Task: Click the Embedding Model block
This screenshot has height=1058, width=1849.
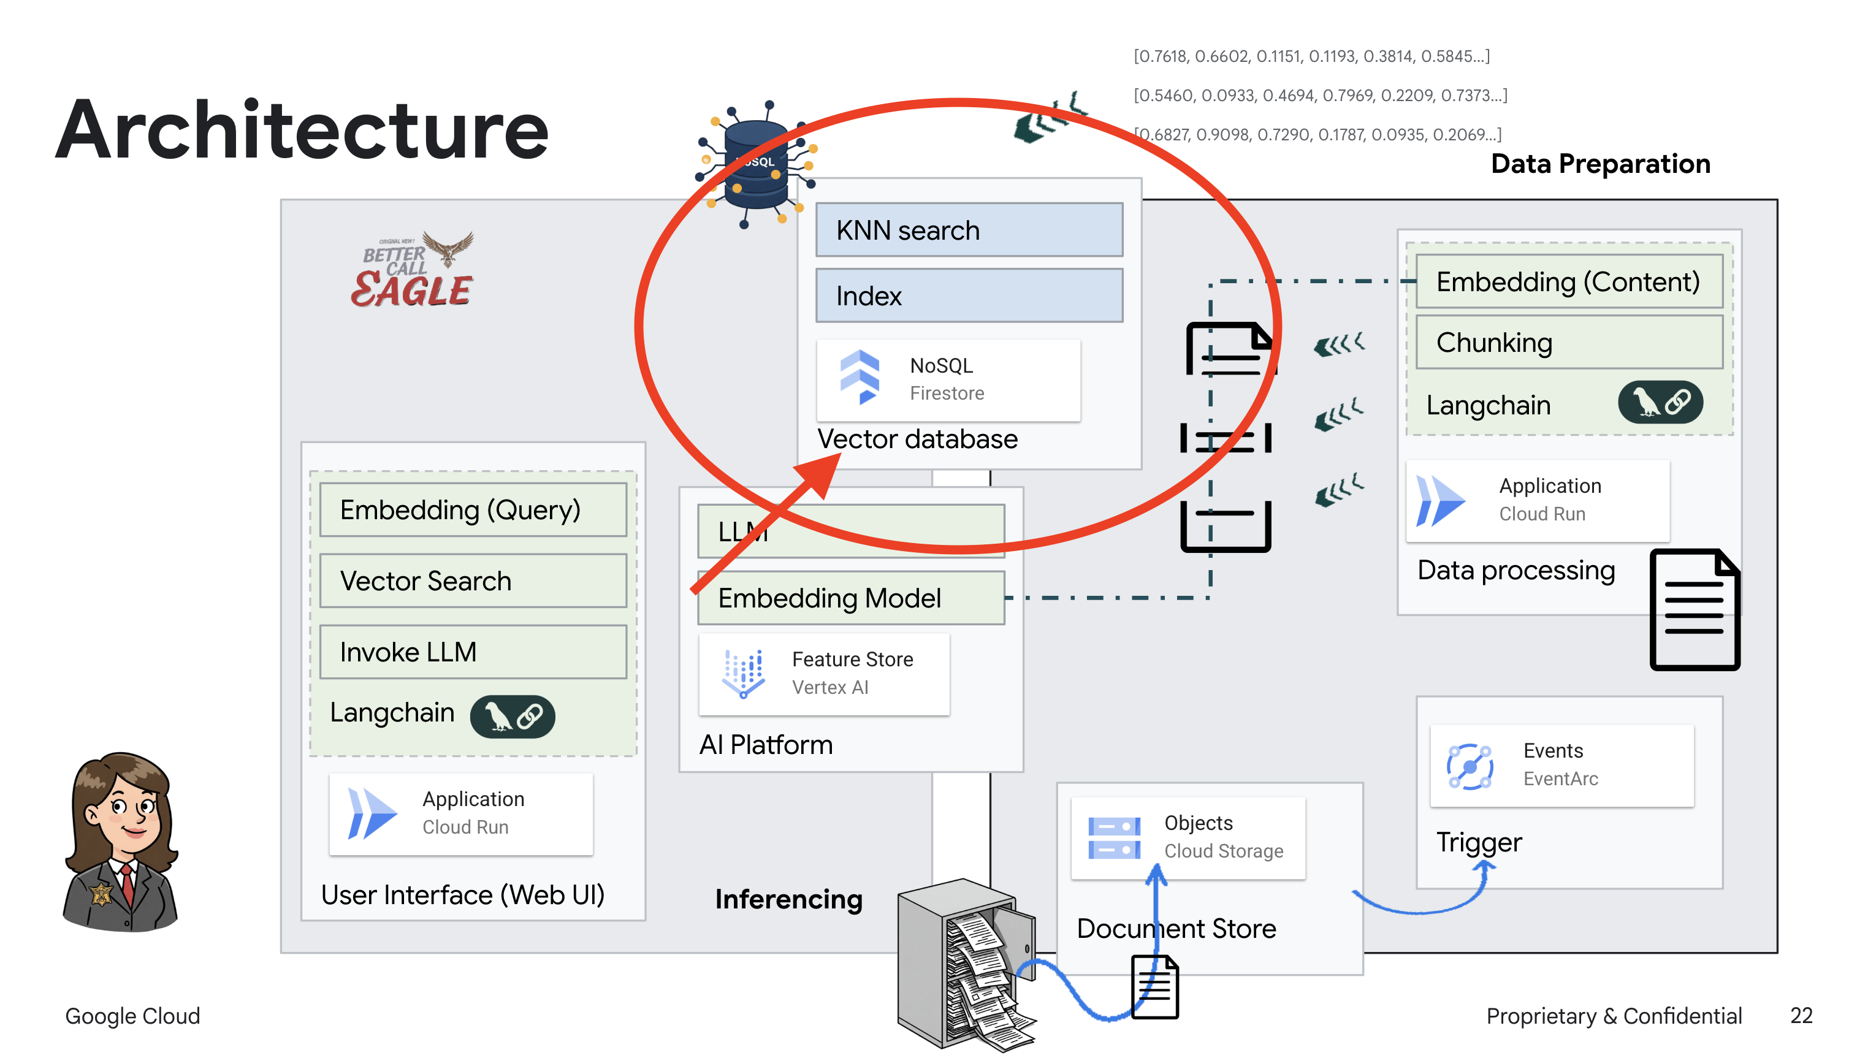Action: coord(850,598)
